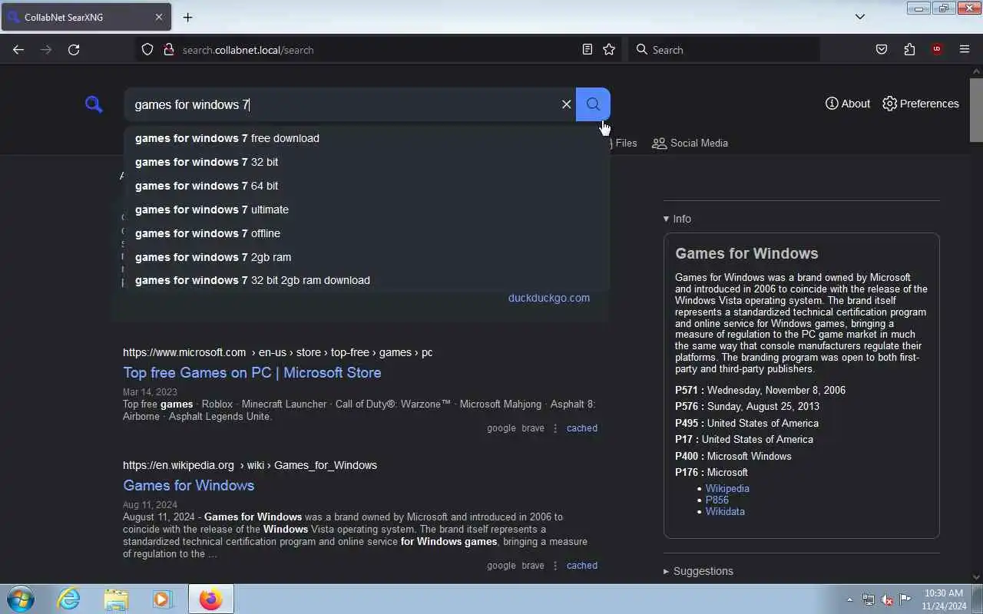The width and height of the screenshot is (983, 614).
Task: Choose suggestion ending with just '32 bit'
Action: pos(367,162)
